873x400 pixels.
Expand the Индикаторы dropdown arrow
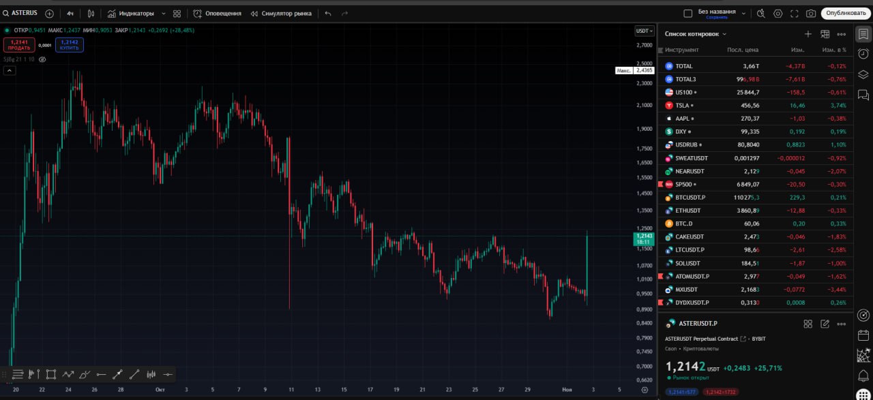(164, 14)
